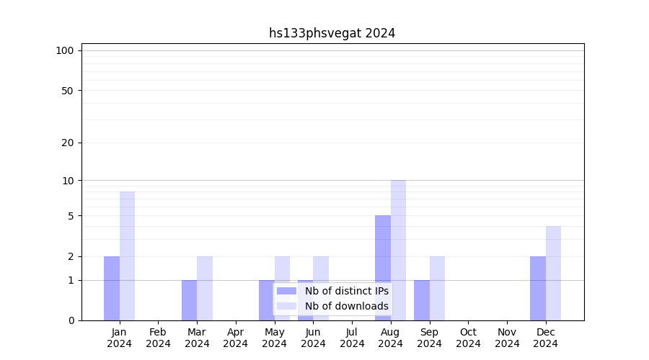Select the Feb 2024 x-axis label
649x360 pixels.
[x=158, y=338]
